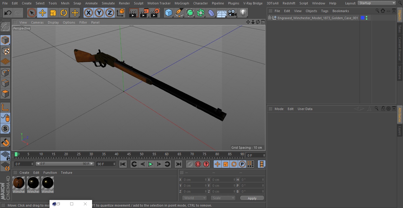Switch to the Takes tab

pos(400,29)
